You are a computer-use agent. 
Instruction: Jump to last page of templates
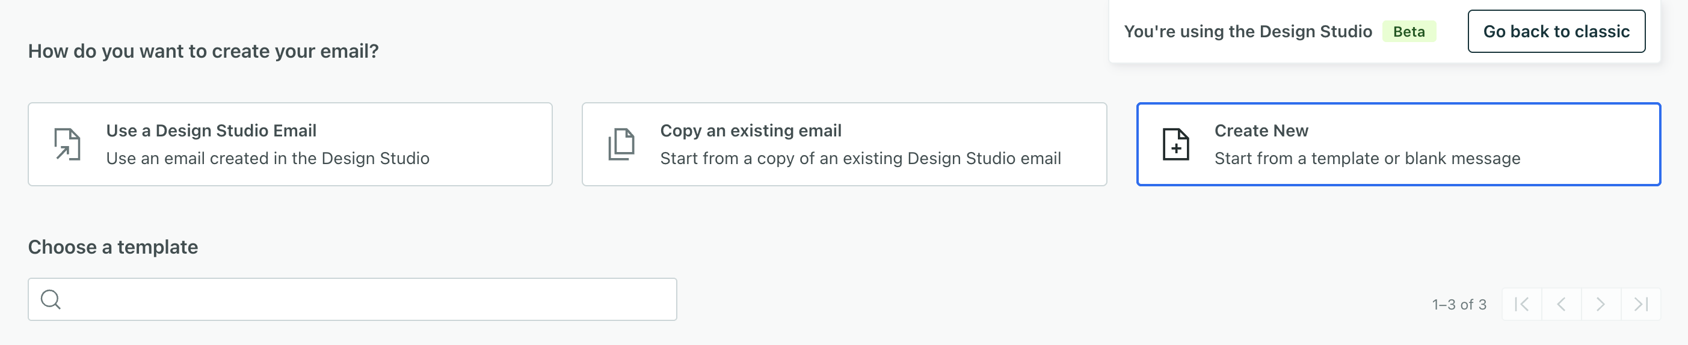click(x=1641, y=304)
